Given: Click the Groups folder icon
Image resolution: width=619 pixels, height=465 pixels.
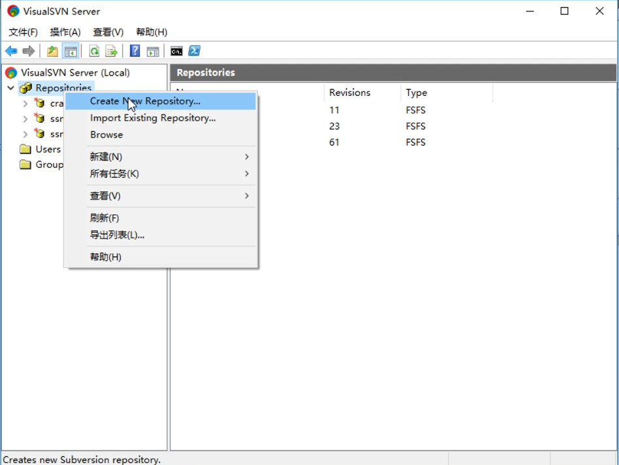Looking at the screenshot, I should [25, 164].
